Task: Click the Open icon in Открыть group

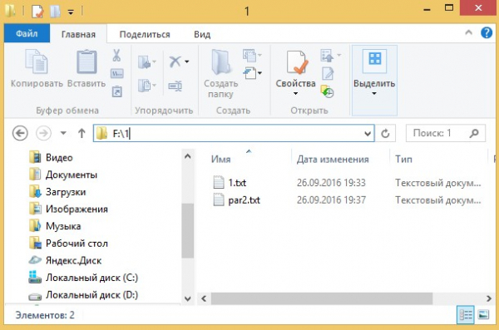Action: (x=327, y=56)
